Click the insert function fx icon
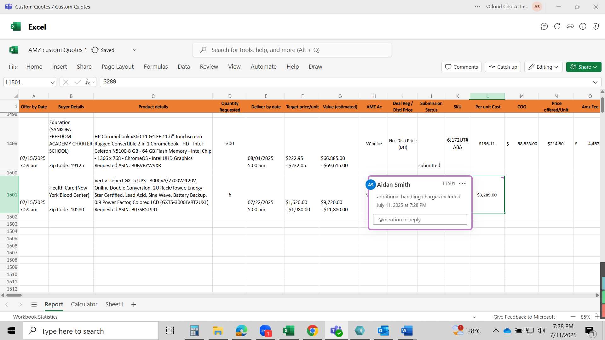Viewport: 605px width, 340px height. coord(87,82)
